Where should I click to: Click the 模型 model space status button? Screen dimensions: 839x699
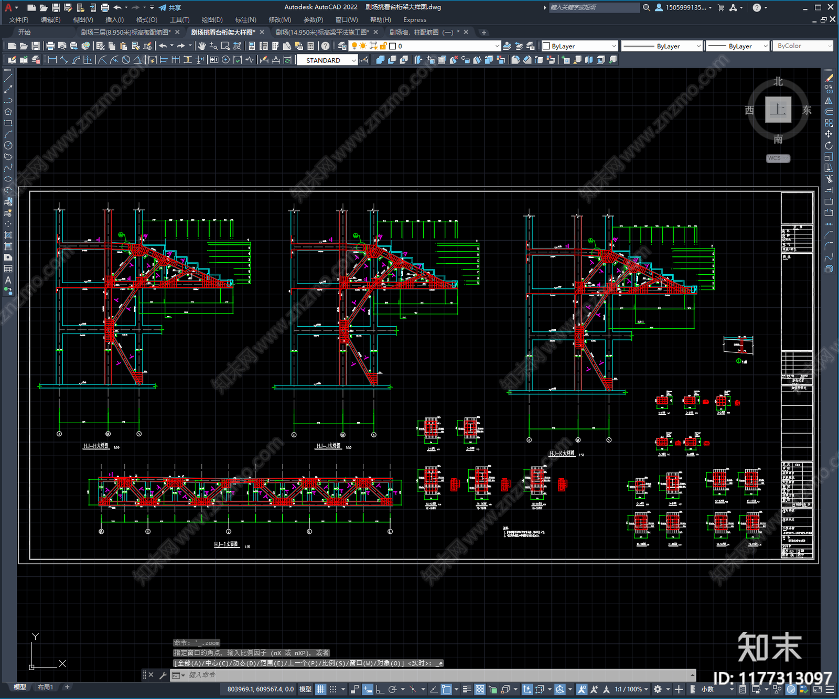(305, 689)
